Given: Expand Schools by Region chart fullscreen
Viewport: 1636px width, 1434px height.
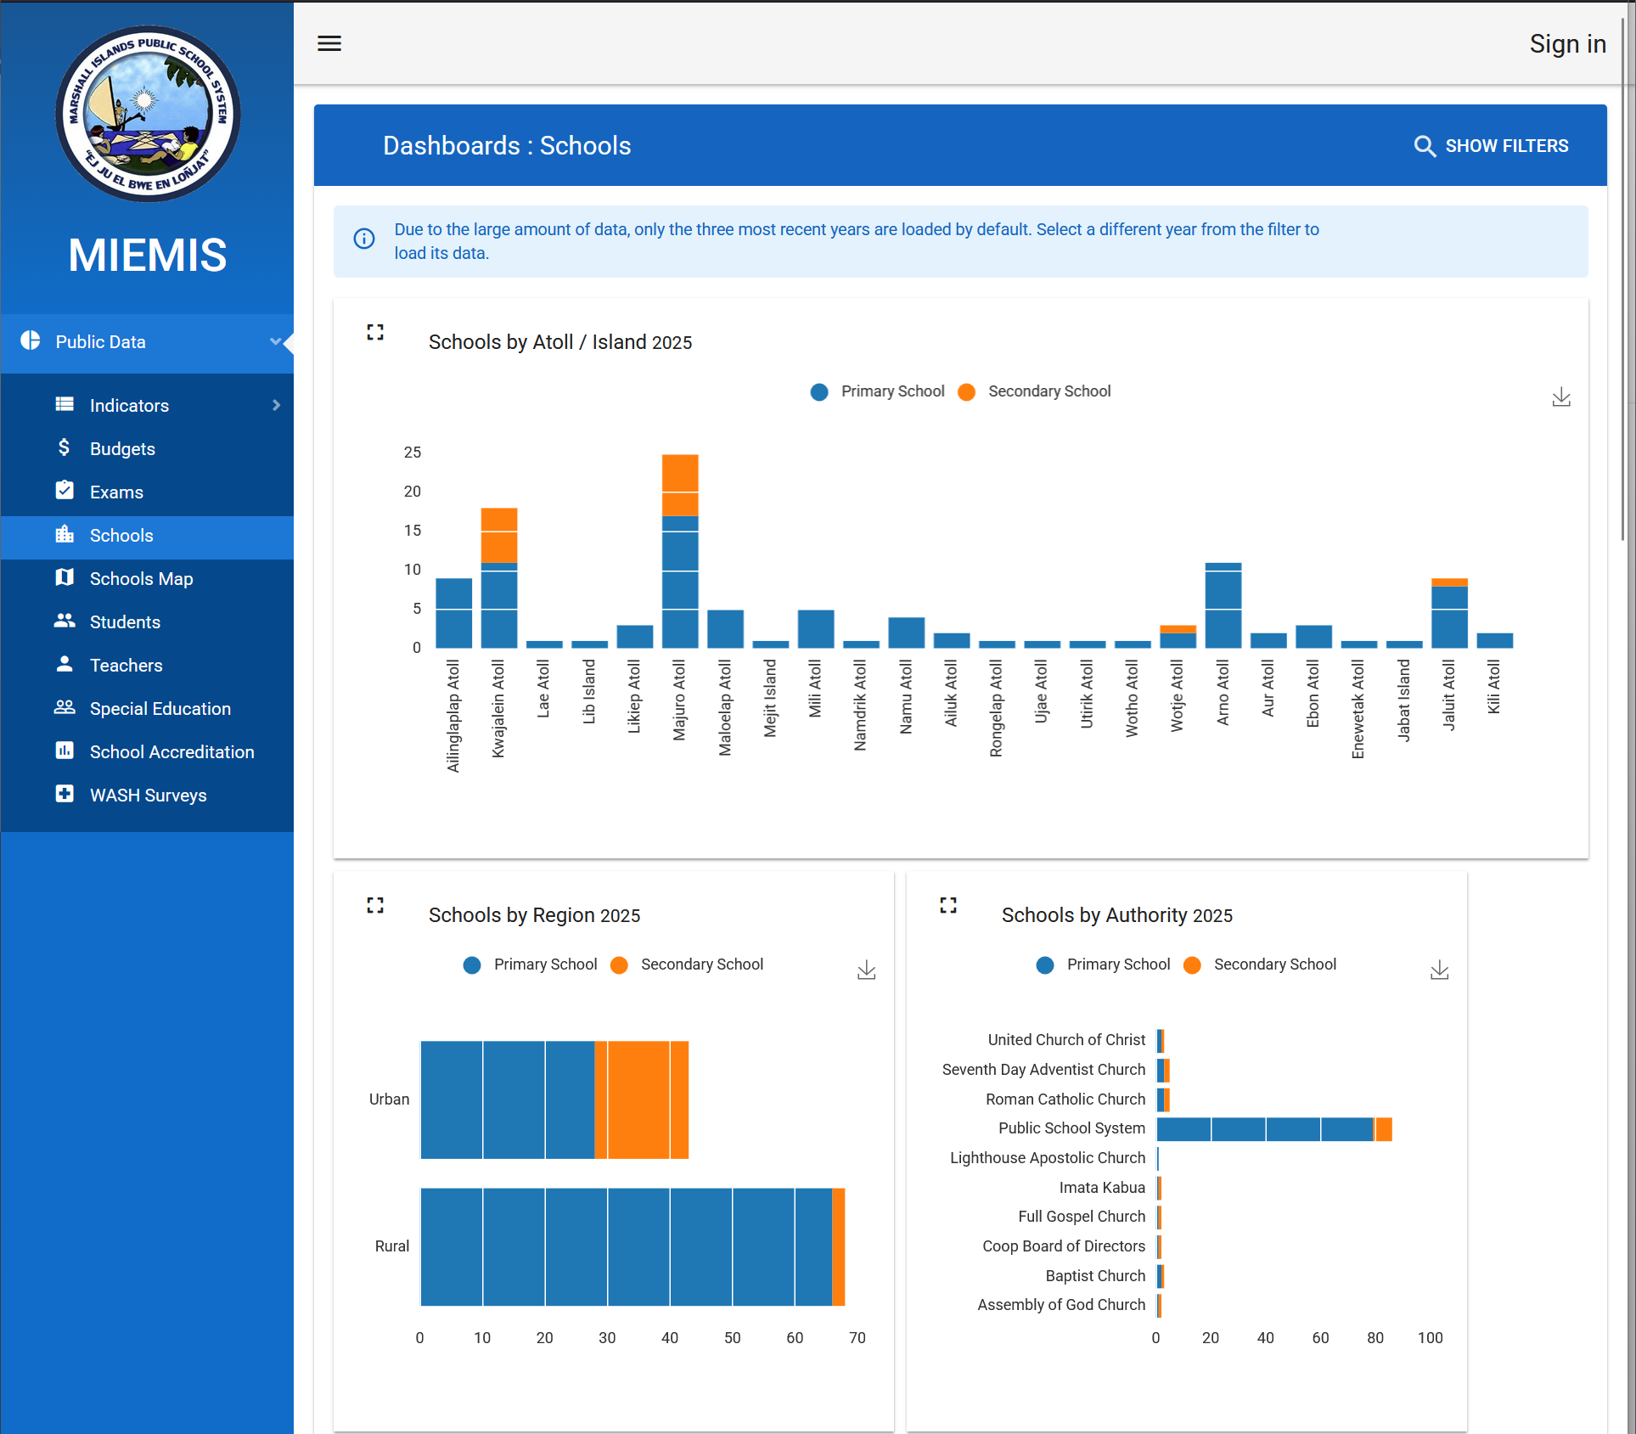Looking at the screenshot, I should pyautogui.click(x=375, y=905).
